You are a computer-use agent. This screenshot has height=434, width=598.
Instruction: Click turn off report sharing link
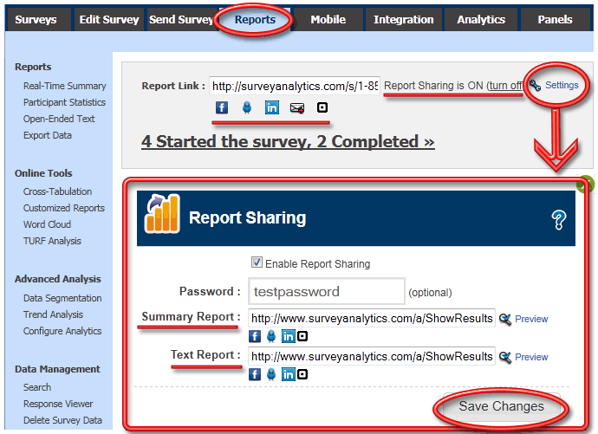pos(505,86)
